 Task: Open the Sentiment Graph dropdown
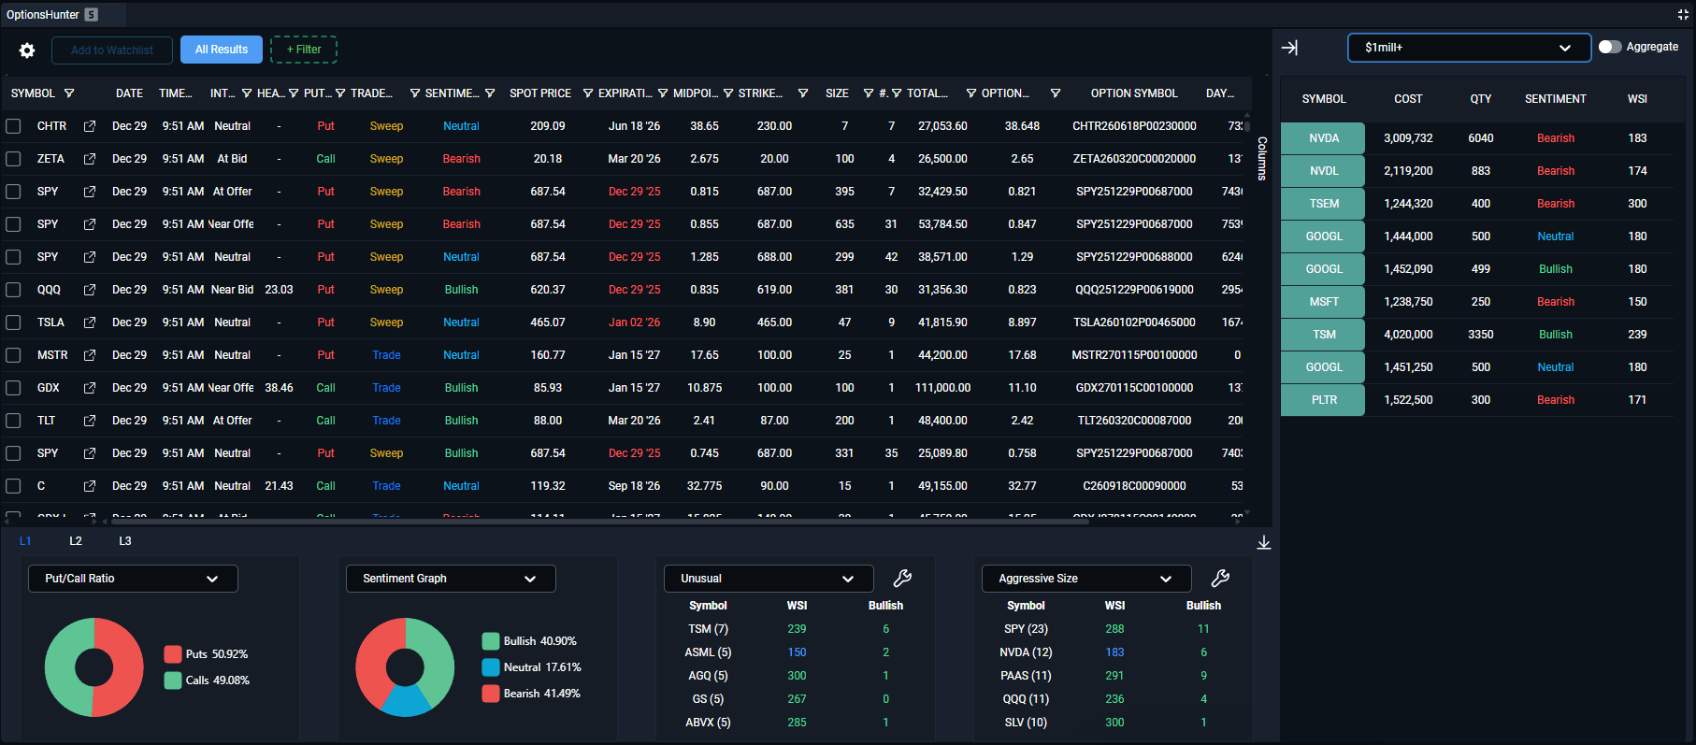(452, 579)
